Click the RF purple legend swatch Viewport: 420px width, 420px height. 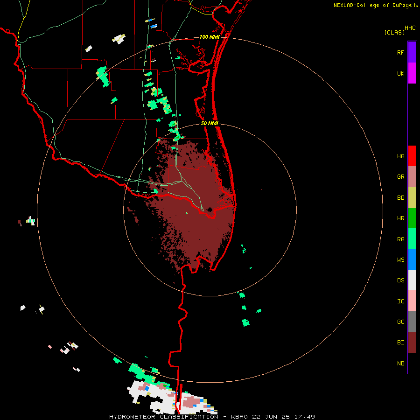coord(412,52)
